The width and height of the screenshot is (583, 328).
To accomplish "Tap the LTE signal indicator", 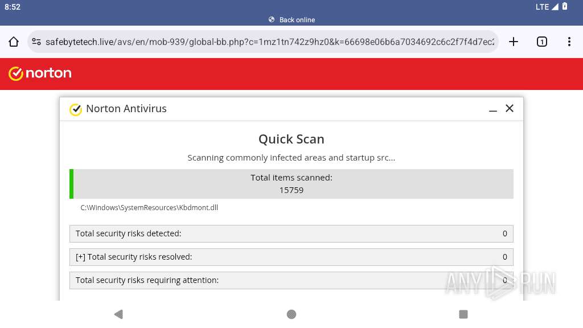I will pyautogui.click(x=547, y=7).
